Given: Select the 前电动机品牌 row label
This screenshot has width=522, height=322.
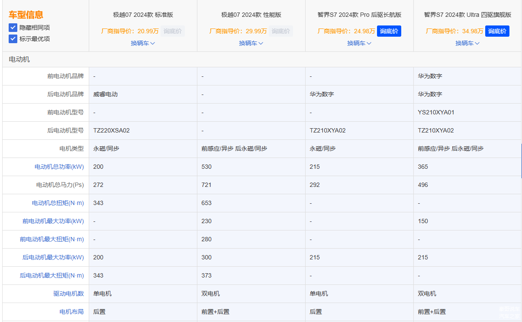Looking at the screenshot, I should [x=66, y=76].
